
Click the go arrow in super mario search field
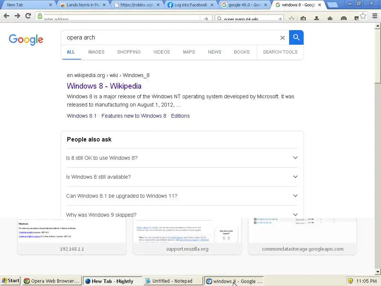(x=280, y=19)
